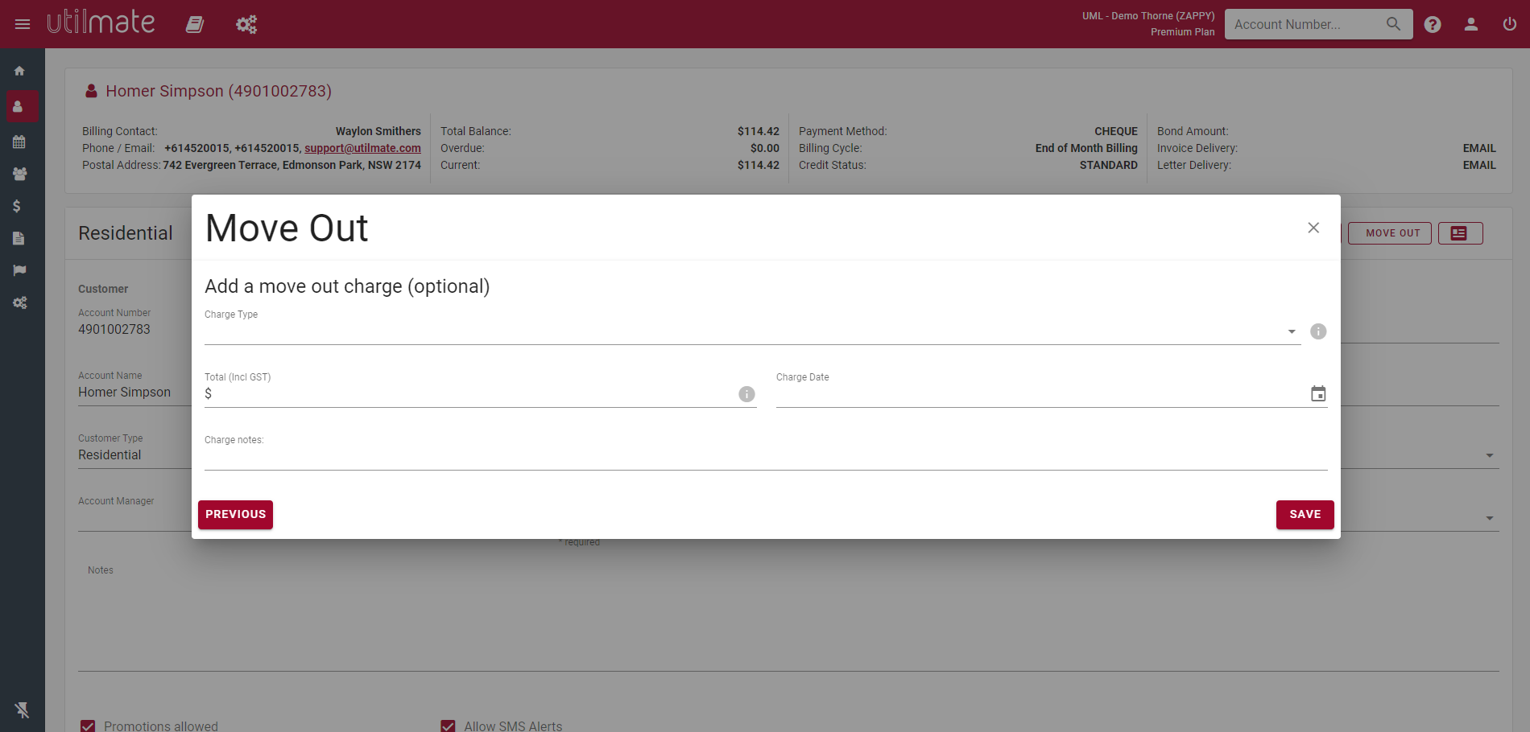Viewport: 1530px width, 732px height.
Task: Click the Residential section heading
Action: [x=126, y=233]
